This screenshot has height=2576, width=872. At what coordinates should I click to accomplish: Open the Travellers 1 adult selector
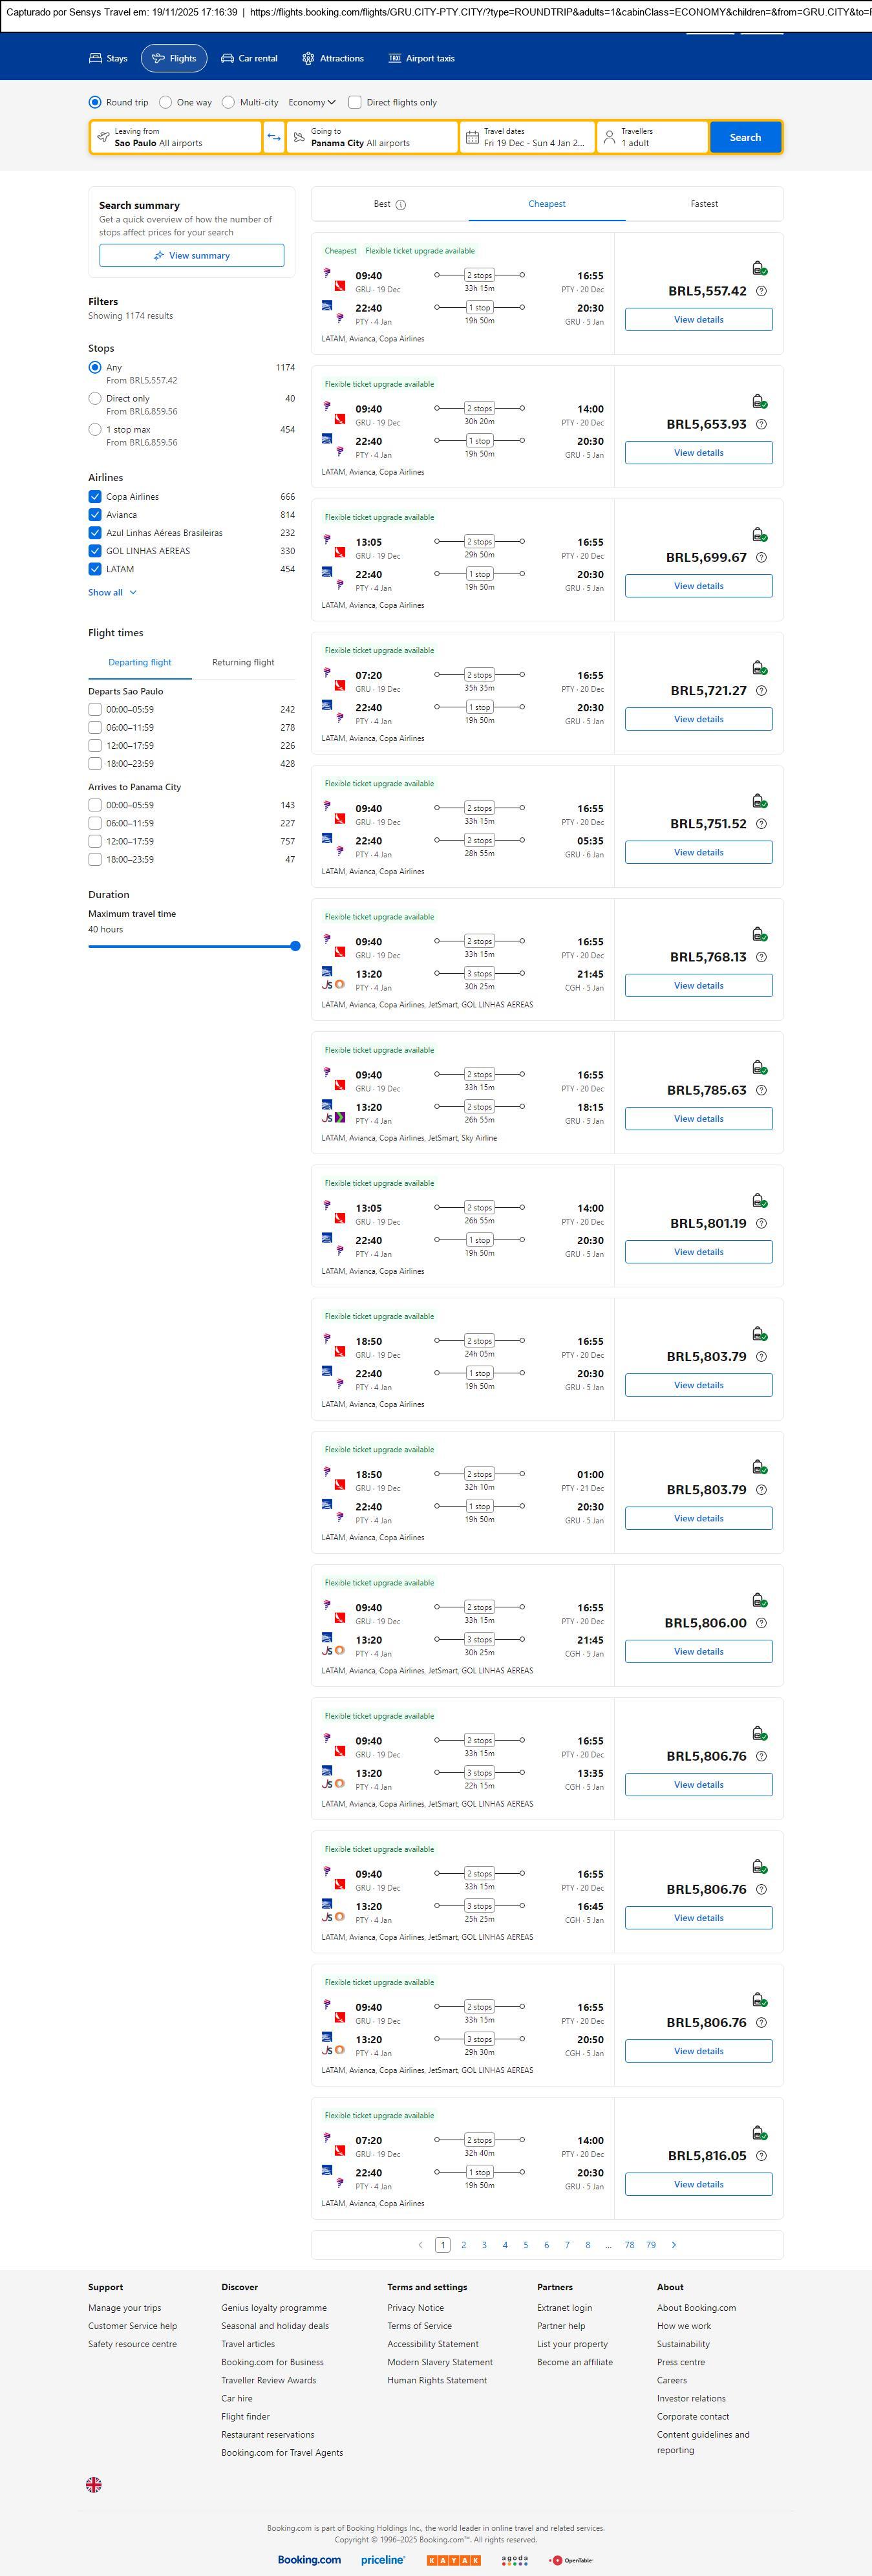(x=652, y=137)
